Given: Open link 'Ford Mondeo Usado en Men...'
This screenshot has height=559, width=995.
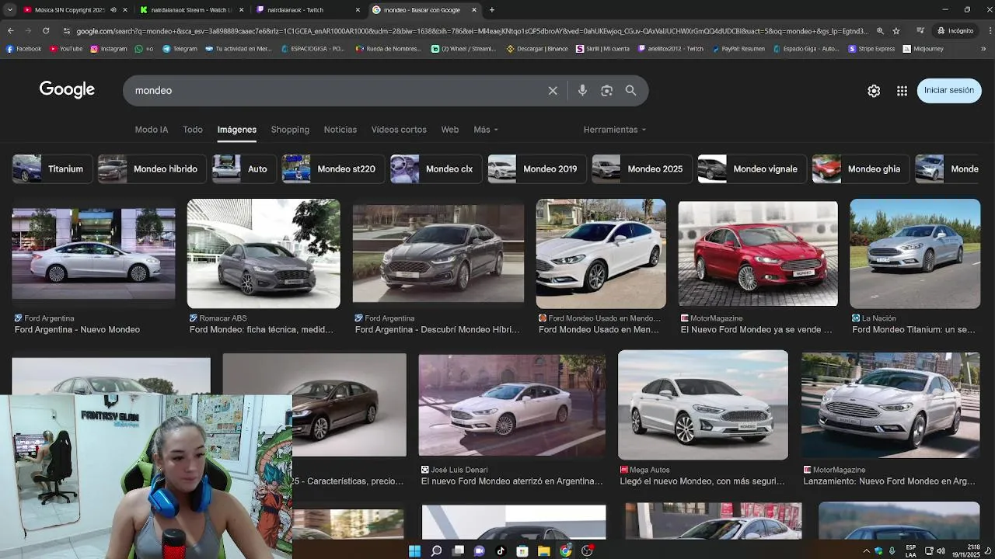Looking at the screenshot, I should (599, 330).
